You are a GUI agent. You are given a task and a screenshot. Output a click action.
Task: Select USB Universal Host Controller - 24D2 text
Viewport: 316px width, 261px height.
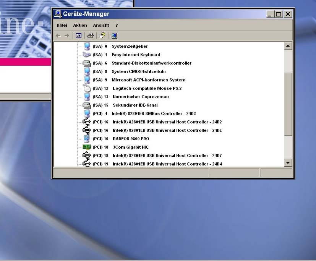click(x=167, y=122)
